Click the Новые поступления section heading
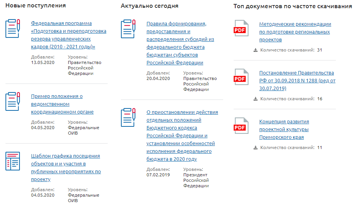The image size is (355, 206). tap(35, 6)
